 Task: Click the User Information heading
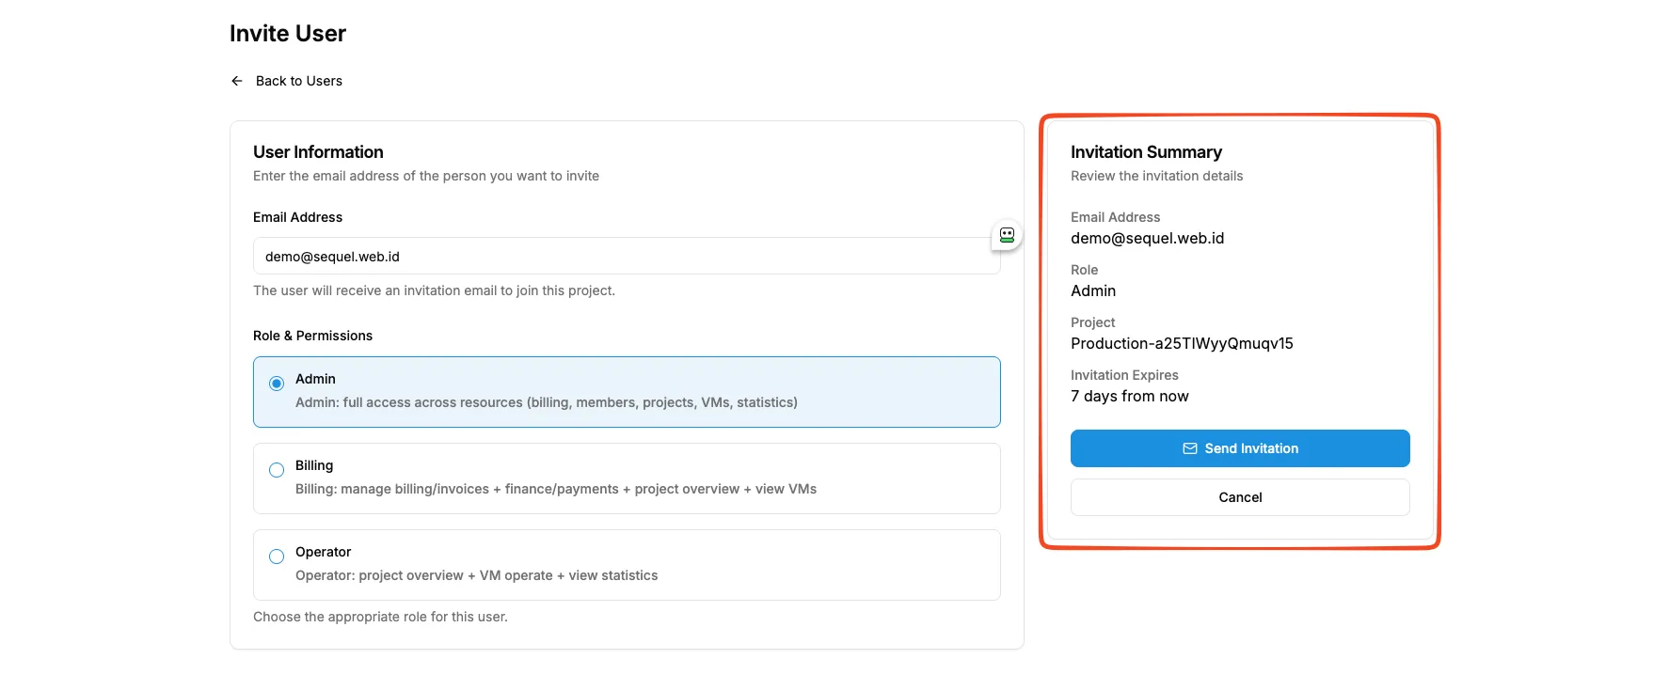318,152
